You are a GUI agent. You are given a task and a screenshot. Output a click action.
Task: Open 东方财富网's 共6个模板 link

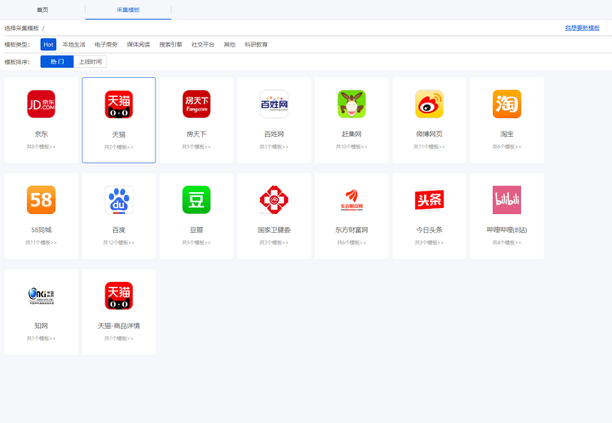352,242
